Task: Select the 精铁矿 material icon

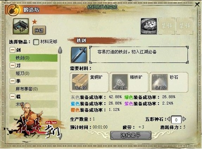Action: coord(120,82)
